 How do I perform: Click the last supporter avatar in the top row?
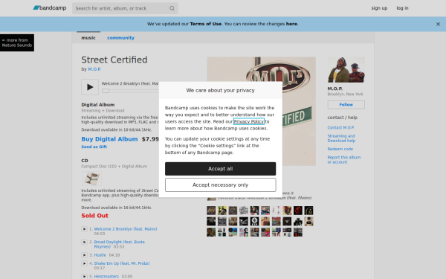pyautogui.click(x=308, y=211)
